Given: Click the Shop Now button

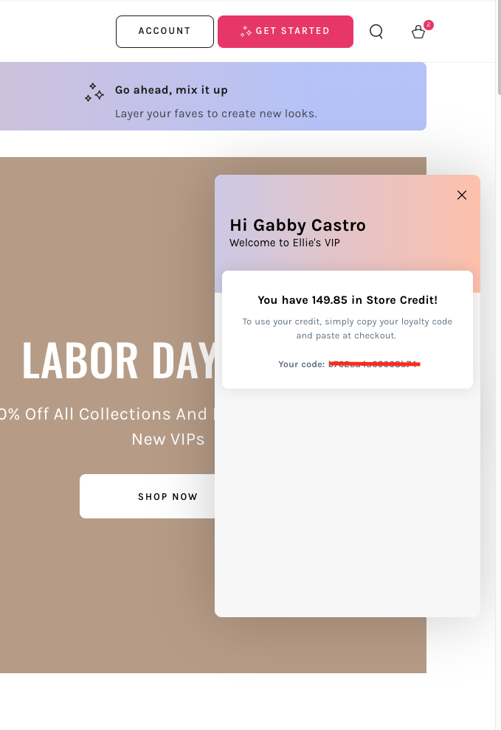Looking at the screenshot, I should click(x=148, y=496).
